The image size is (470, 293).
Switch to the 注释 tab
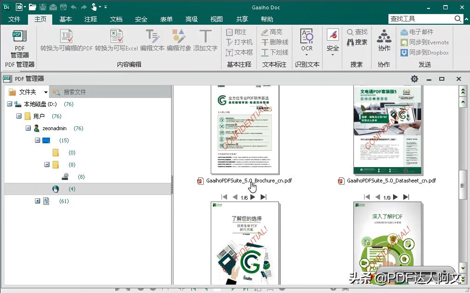tap(91, 19)
